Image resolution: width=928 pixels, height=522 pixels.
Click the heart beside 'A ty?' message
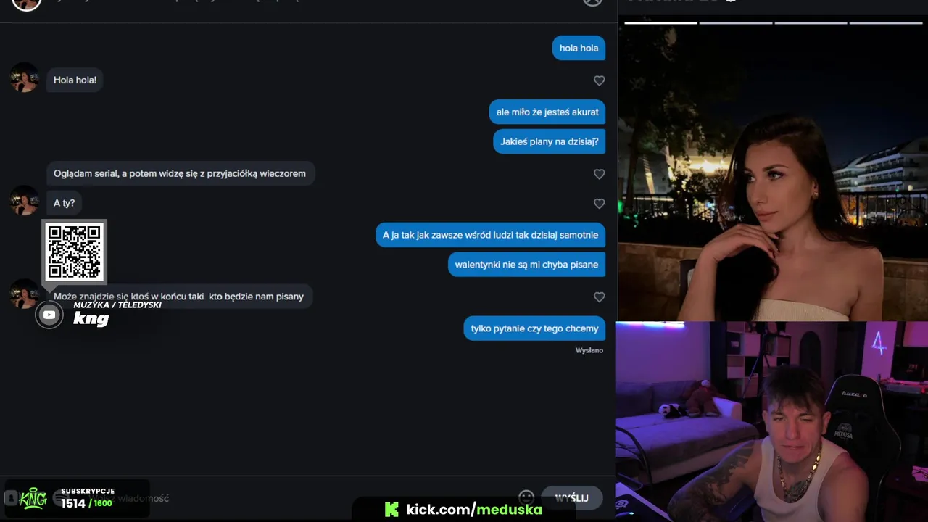(x=599, y=204)
